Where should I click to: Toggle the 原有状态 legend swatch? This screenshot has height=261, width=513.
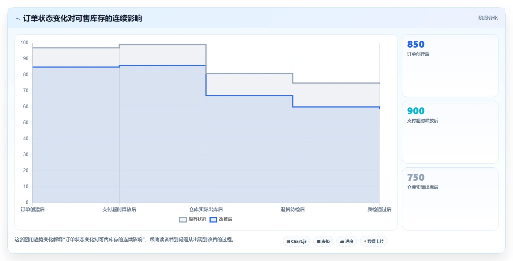tap(183, 219)
